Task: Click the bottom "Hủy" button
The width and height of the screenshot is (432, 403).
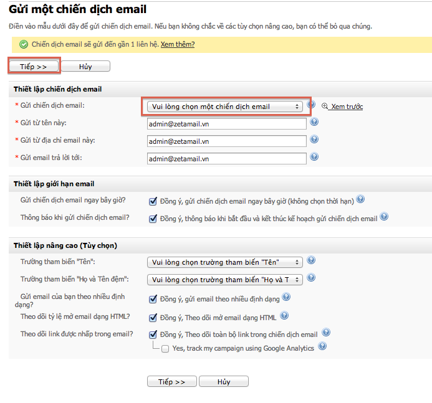Action: pyautogui.click(x=224, y=382)
